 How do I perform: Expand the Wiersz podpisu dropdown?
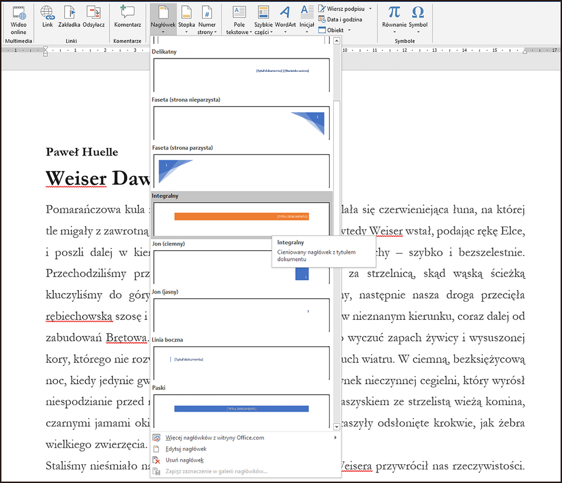[x=369, y=8]
